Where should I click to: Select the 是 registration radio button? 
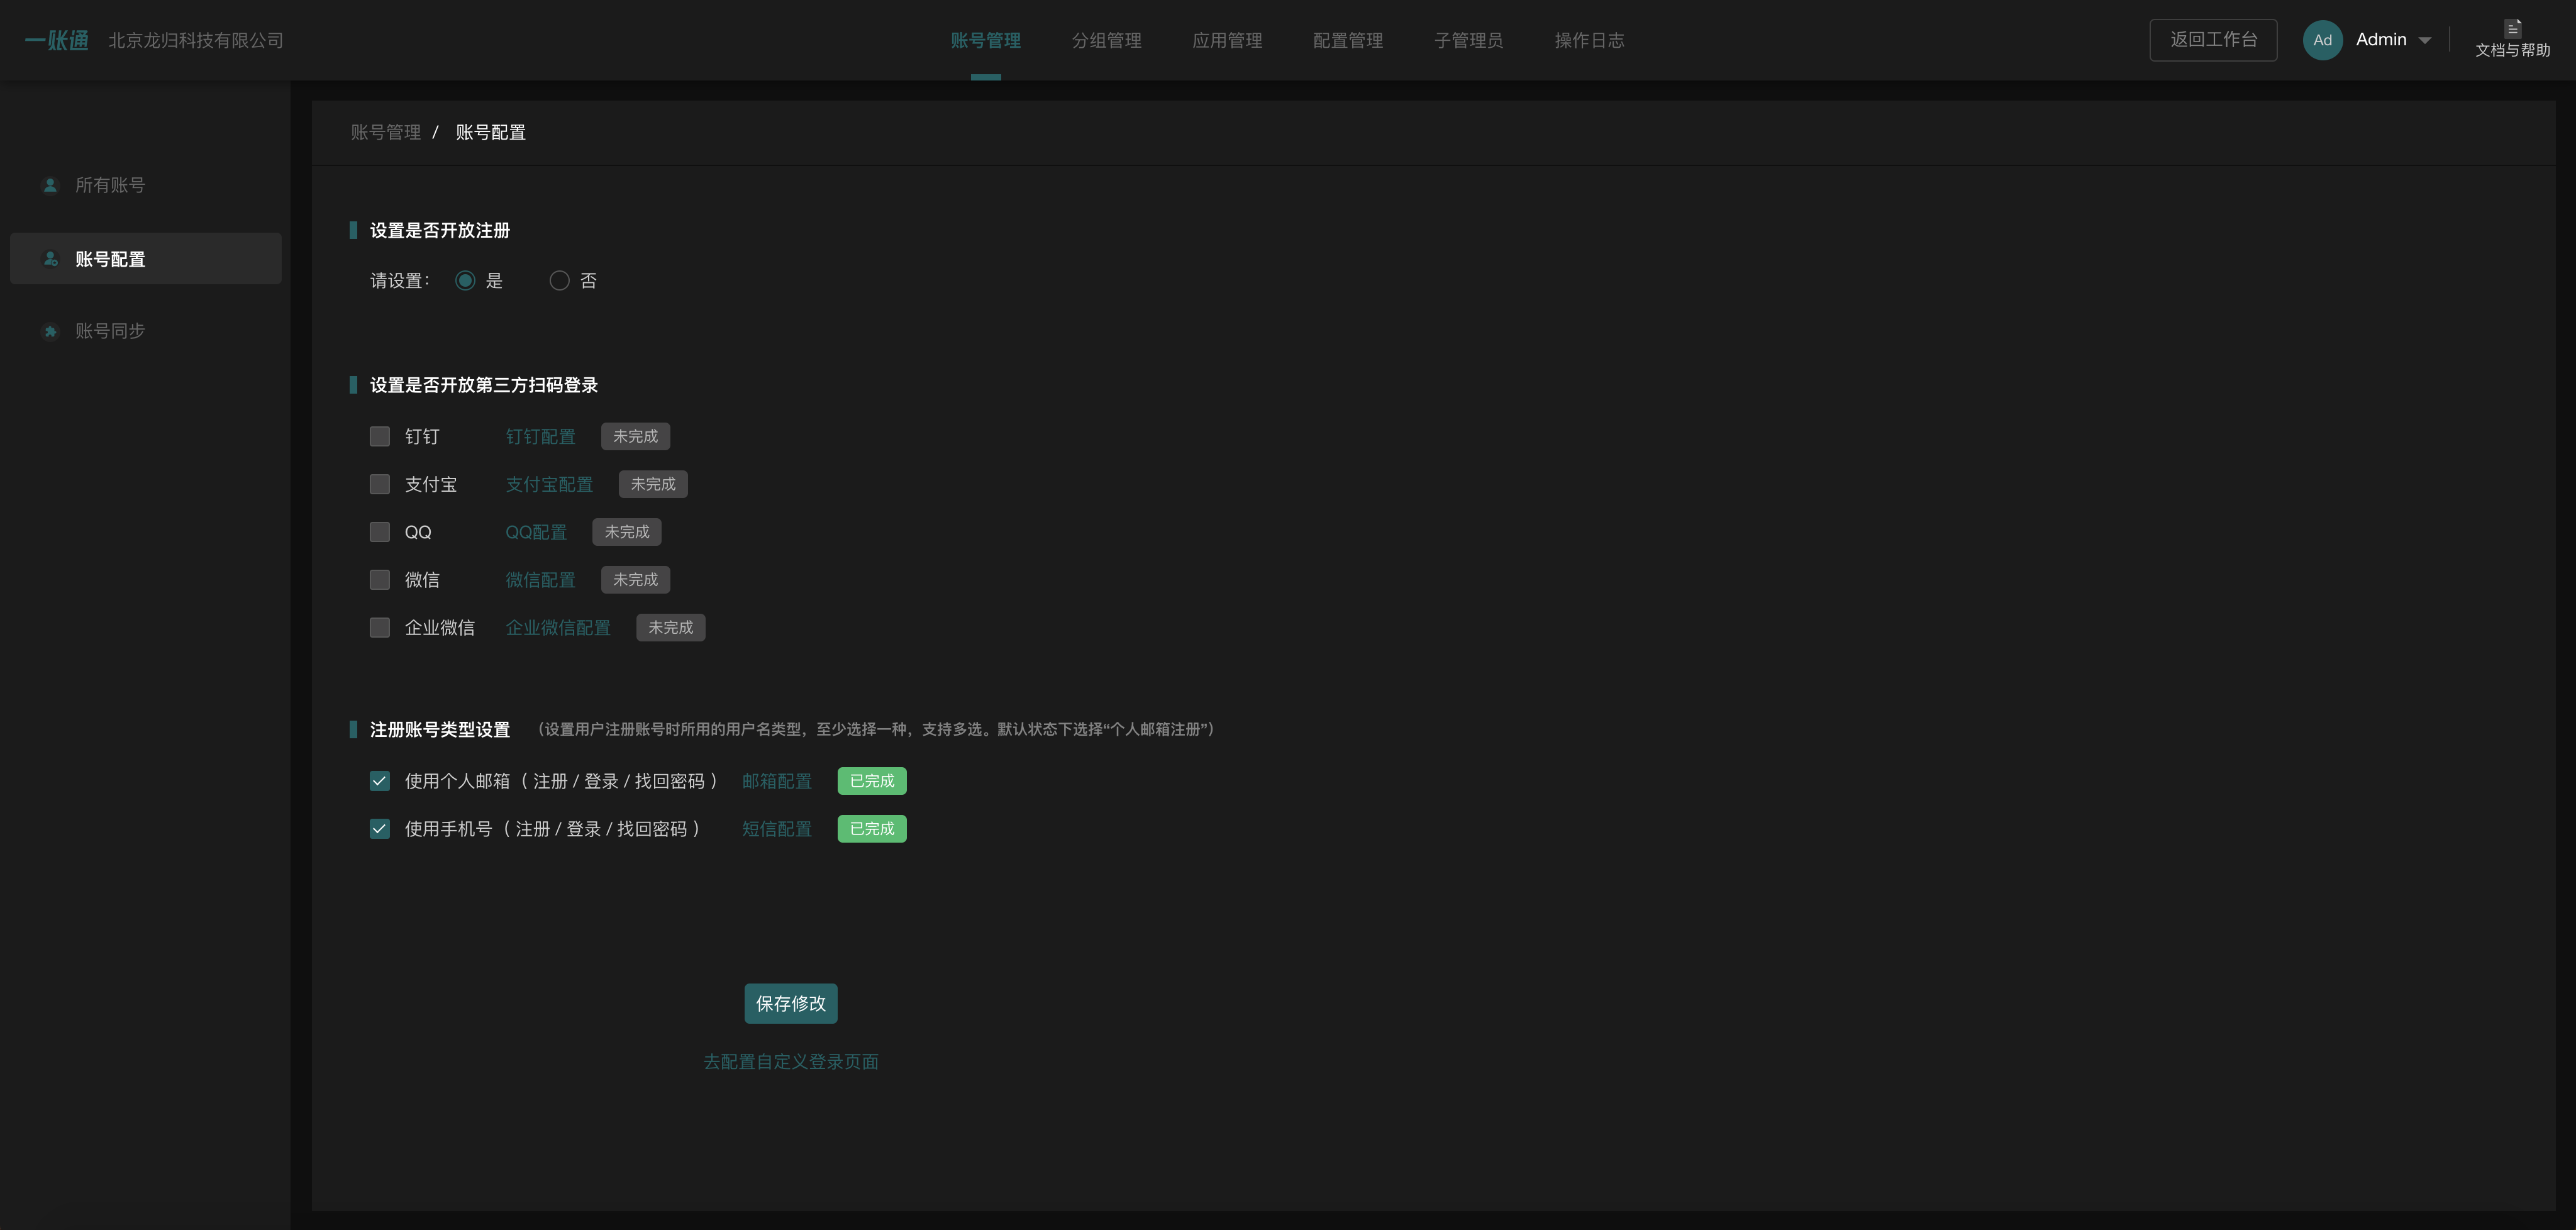click(x=465, y=281)
